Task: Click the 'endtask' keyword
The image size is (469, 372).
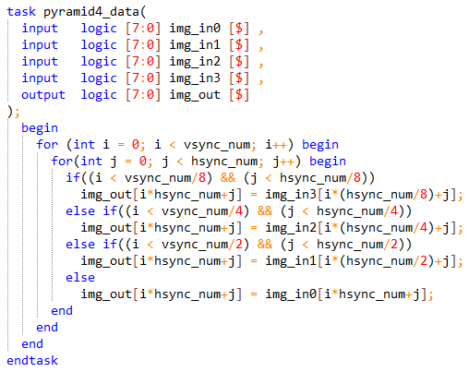Action: [32, 361]
